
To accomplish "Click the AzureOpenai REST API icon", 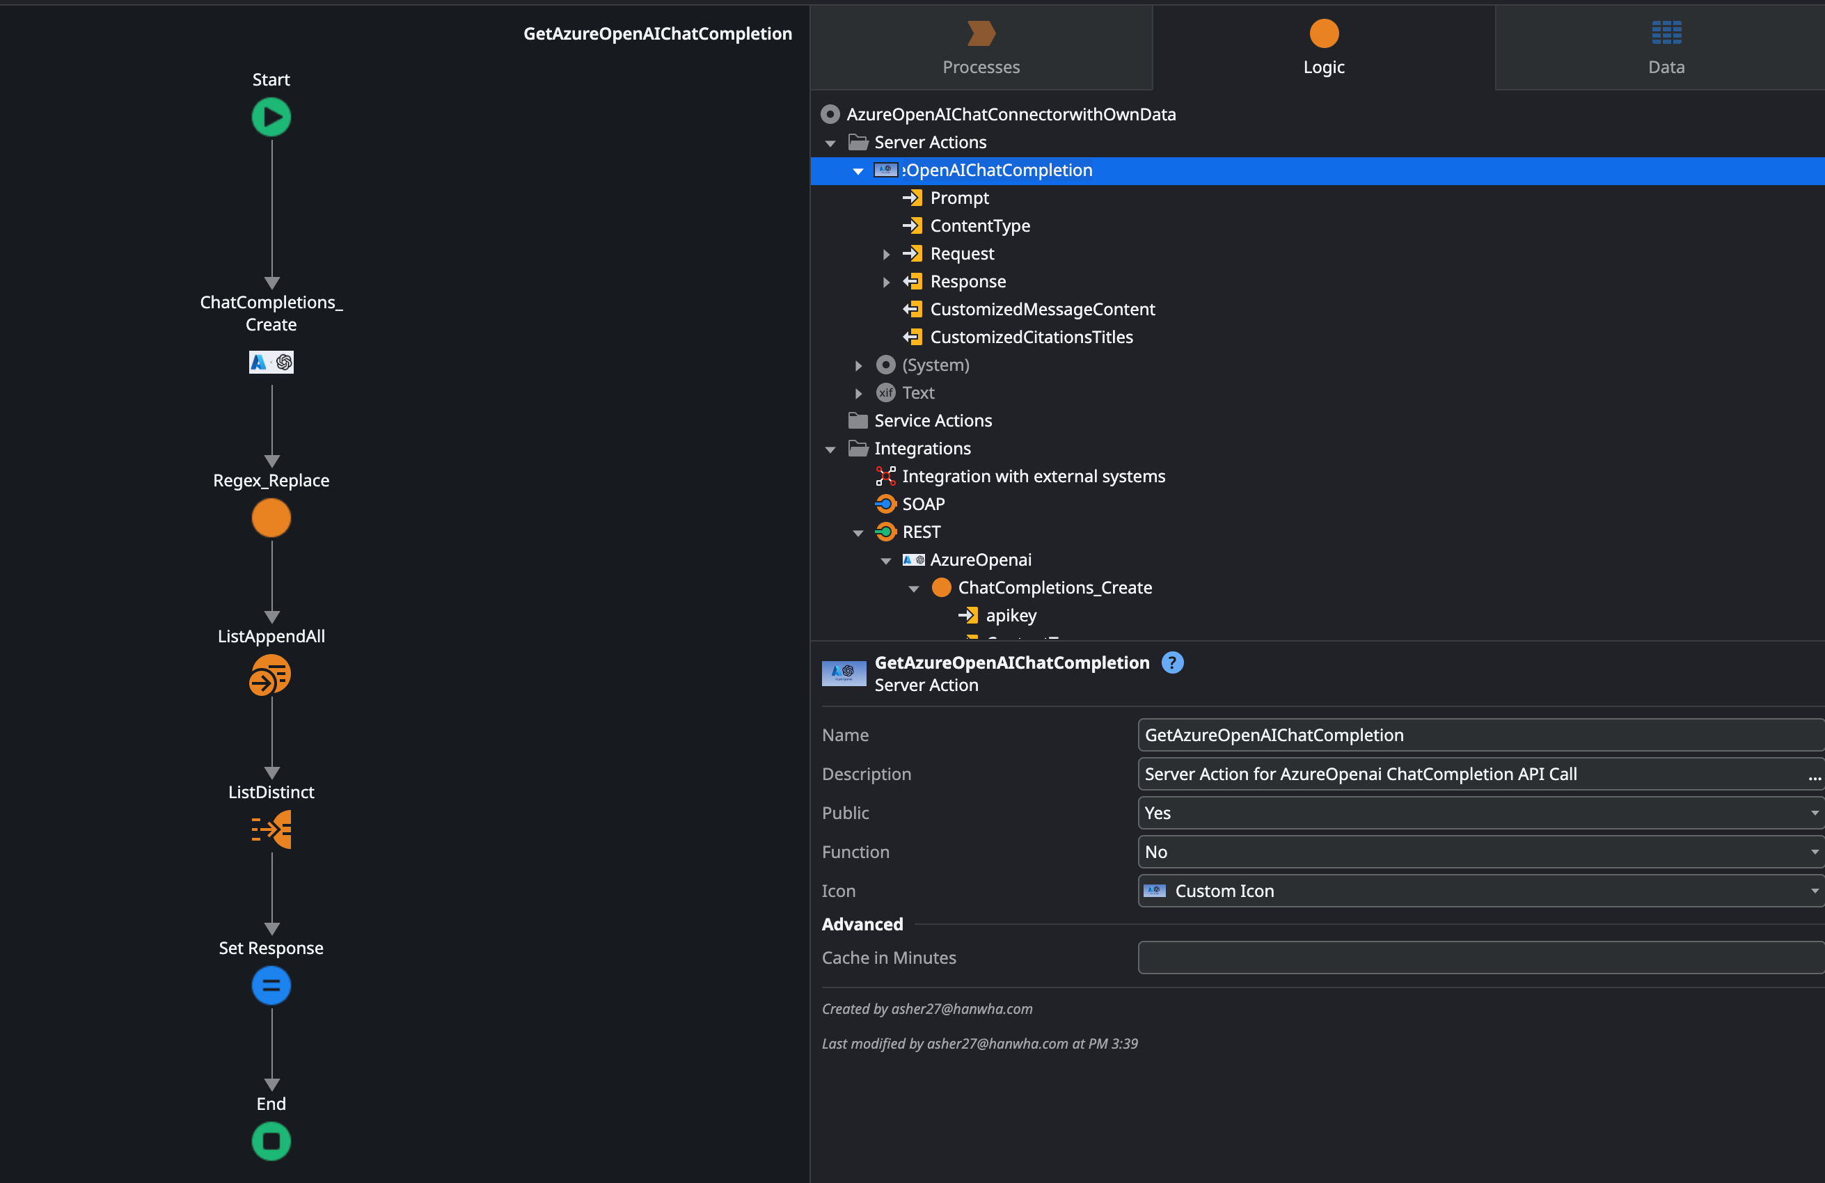I will pyautogui.click(x=913, y=559).
